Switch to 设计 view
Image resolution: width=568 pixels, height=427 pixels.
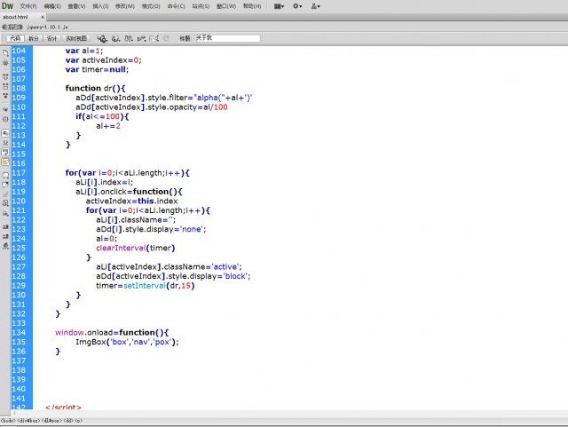(52, 38)
